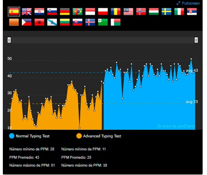Viewport: 207px width, 175px height.
Task: Choose the Portugal/Brazil flag
Action: click(x=77, y=12)
